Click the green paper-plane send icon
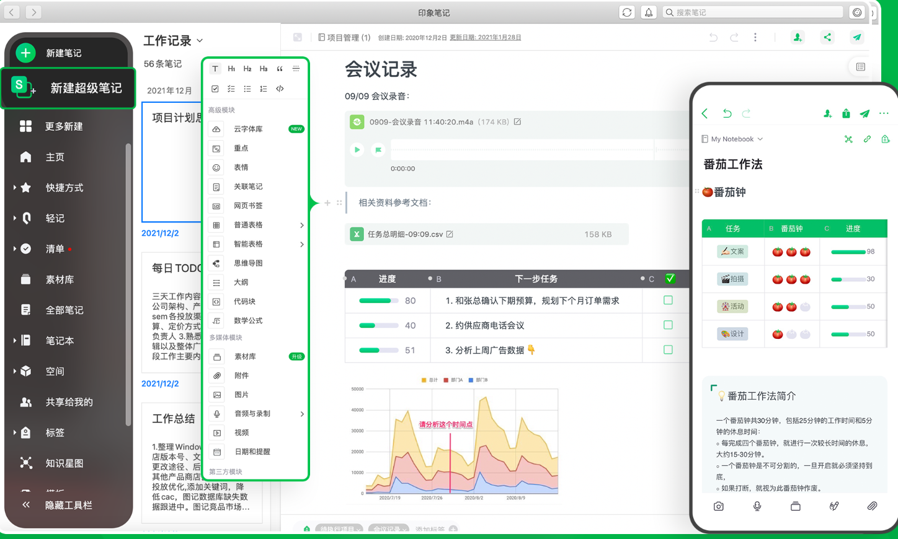The image size is (898, 539). pos(857,38)
